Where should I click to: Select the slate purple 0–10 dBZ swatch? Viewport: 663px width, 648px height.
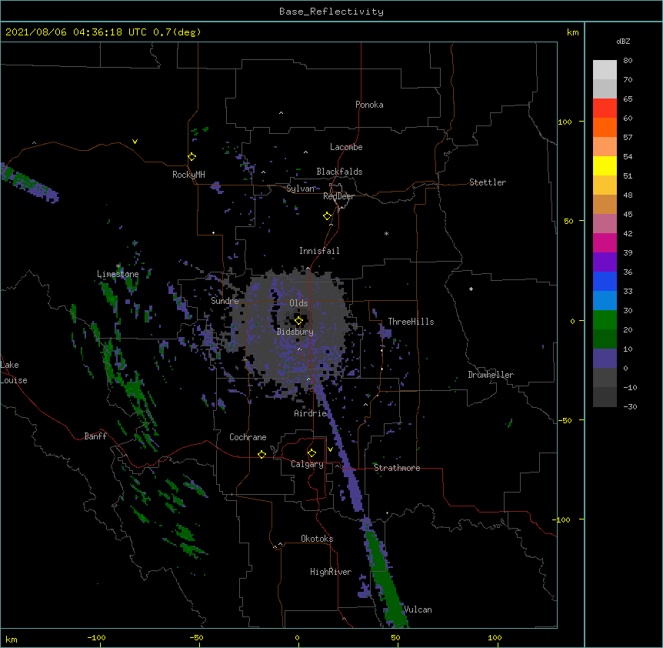point(605,359)
